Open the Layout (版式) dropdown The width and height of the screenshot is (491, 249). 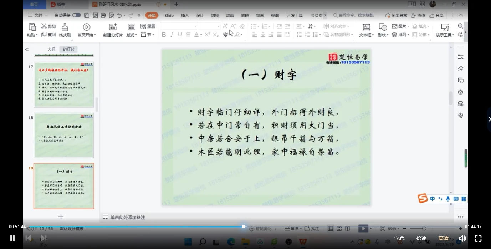coord(132,35)
